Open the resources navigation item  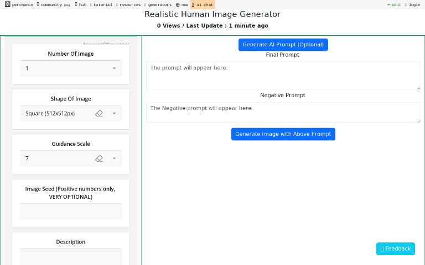[x=129, y=4]
